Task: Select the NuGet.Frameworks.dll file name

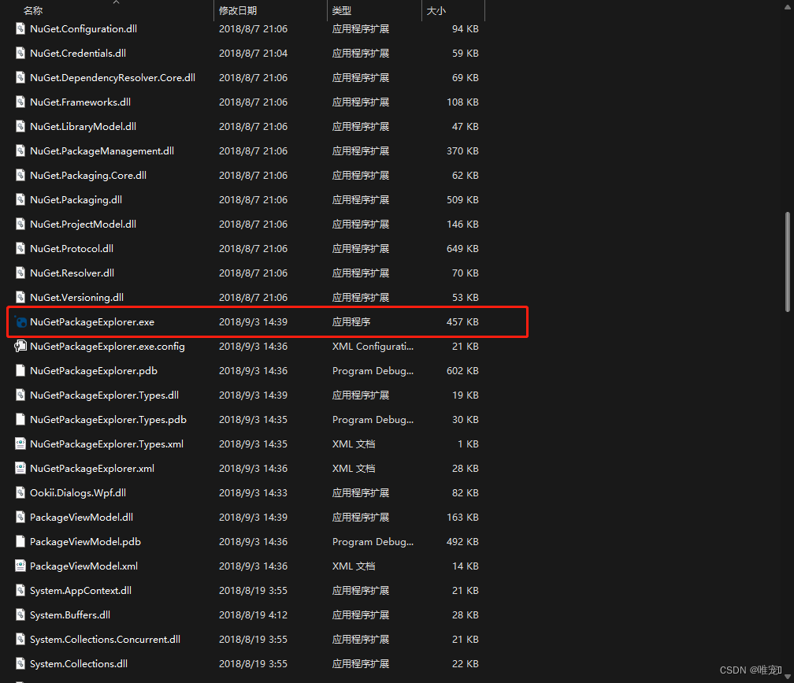Action: (x=80, y=102)
